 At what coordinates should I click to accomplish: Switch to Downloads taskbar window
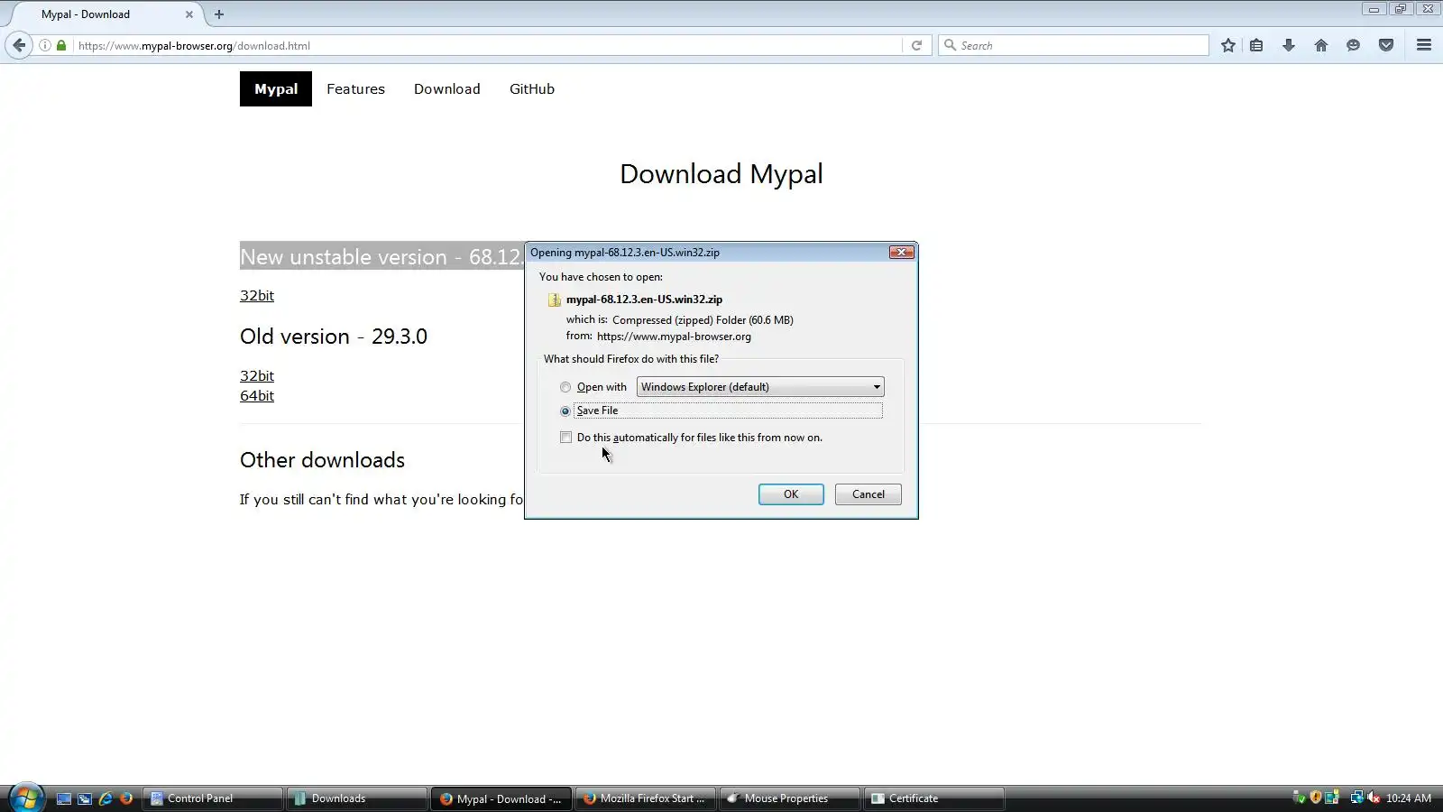(x=358, y=798)
